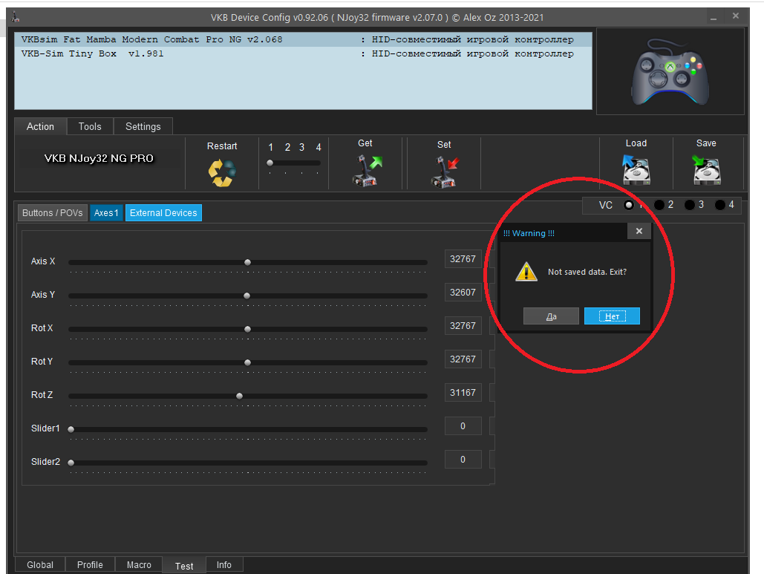This screenshot has width=764, height=574.
Task: Click the Restart recycle arrows icon
Action: pyautogui.click(x=222, y=173)
